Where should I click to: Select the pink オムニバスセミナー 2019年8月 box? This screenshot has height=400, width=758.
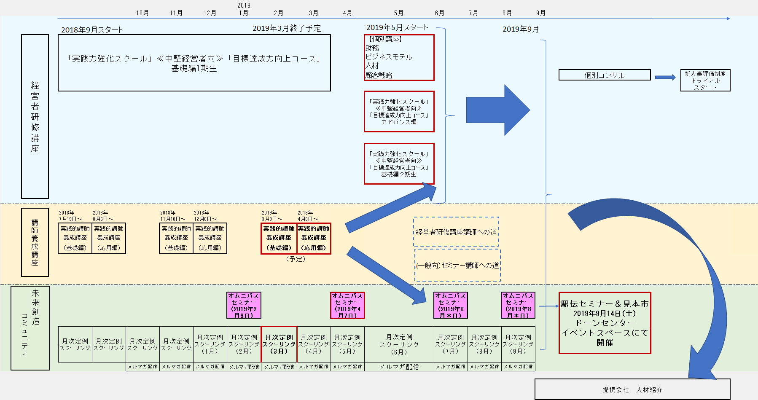point(518,305)
